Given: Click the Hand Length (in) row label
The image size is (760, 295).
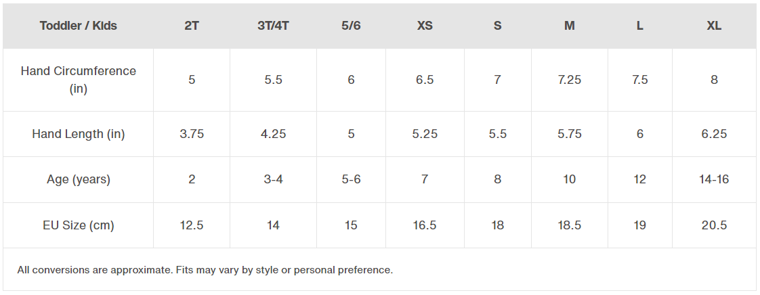Looking at the screenshot, I should 78,134.
